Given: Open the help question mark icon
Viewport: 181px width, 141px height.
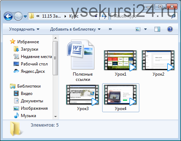Looking at the screenshot, I should pos(170,29).
